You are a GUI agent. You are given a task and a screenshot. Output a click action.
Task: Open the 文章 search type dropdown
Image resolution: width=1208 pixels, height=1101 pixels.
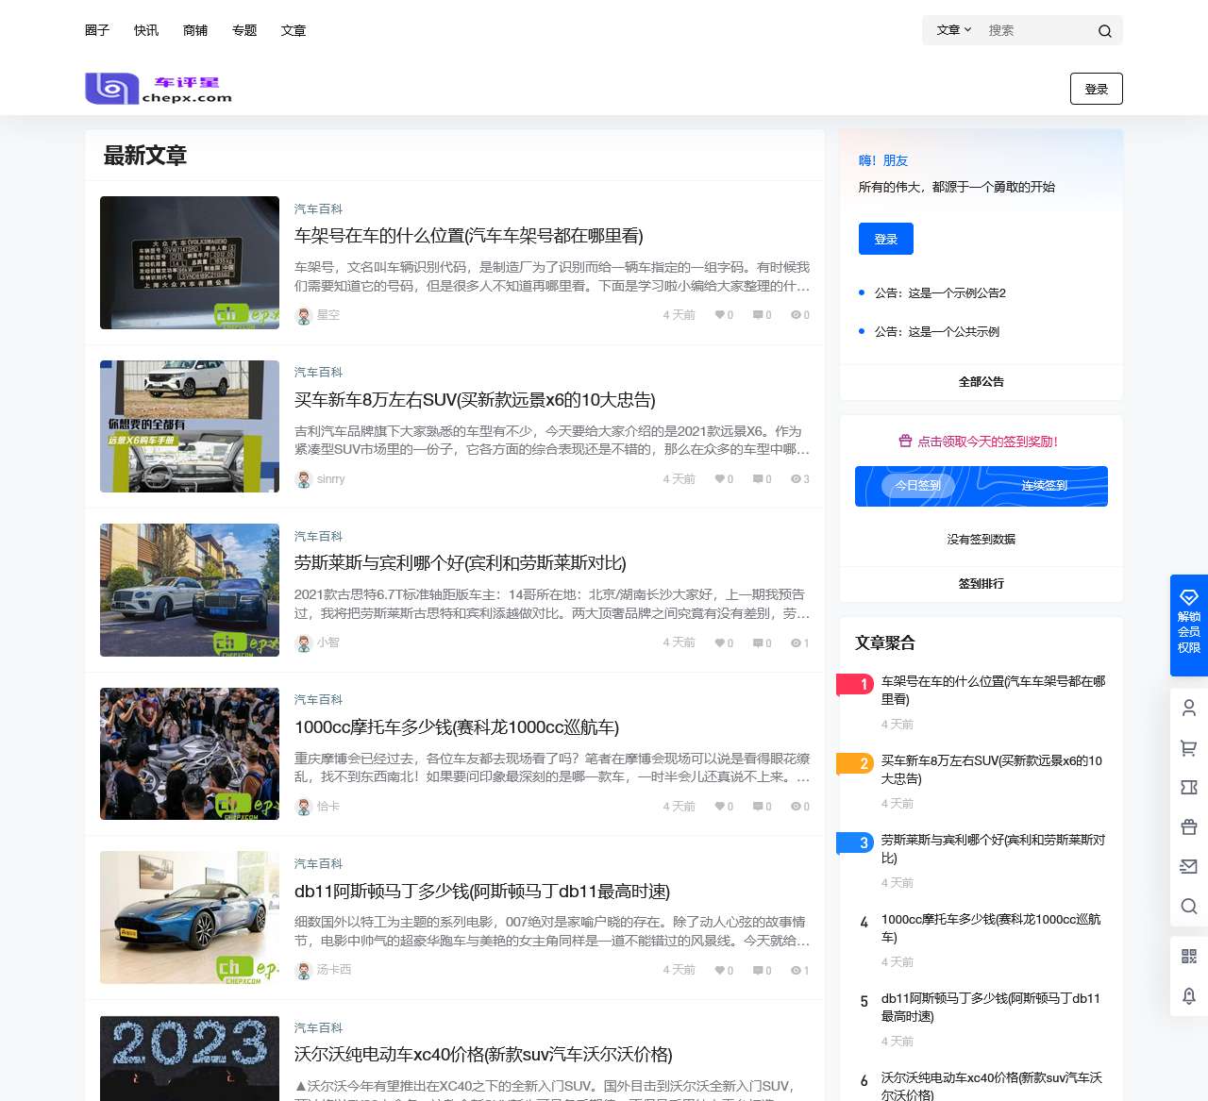pos(953,30)
